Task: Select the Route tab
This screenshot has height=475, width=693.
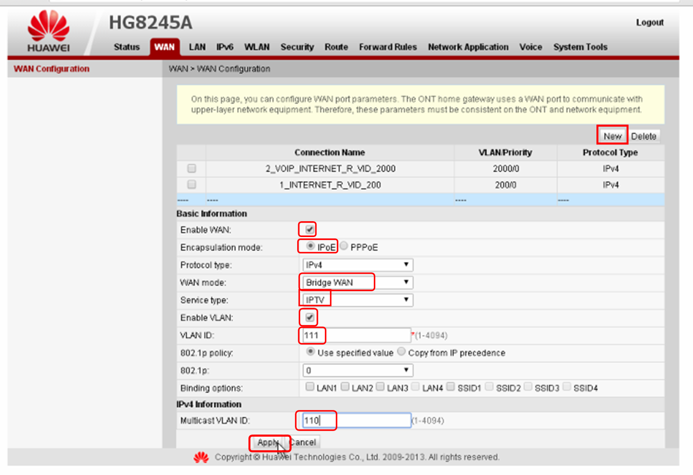Action: (x=336, y=47)
